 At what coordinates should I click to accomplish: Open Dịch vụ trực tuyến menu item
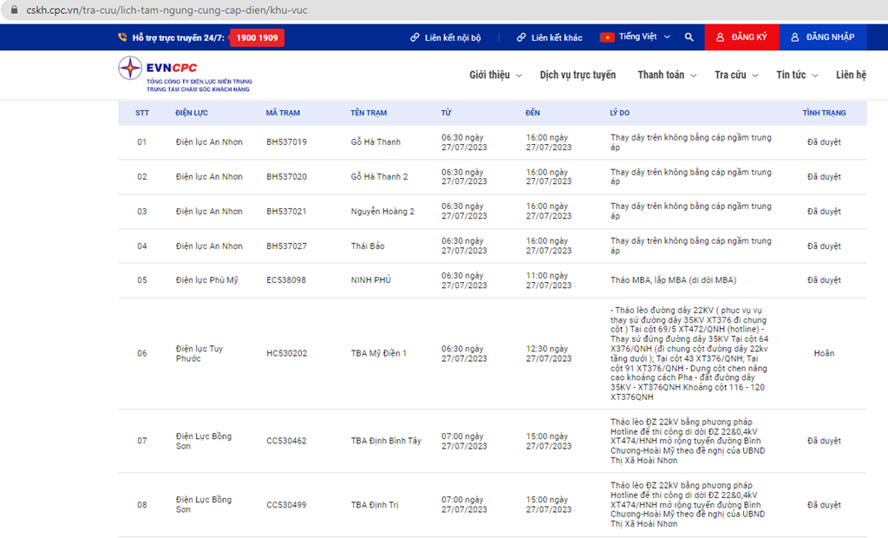click(578, 75)
